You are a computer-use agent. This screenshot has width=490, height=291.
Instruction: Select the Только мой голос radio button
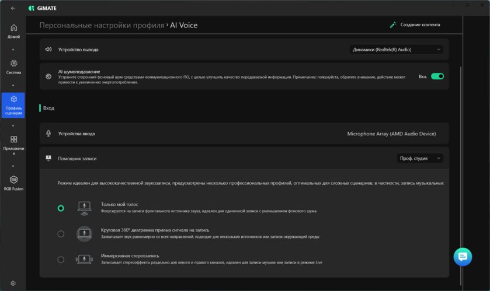[x=61, y=208]
